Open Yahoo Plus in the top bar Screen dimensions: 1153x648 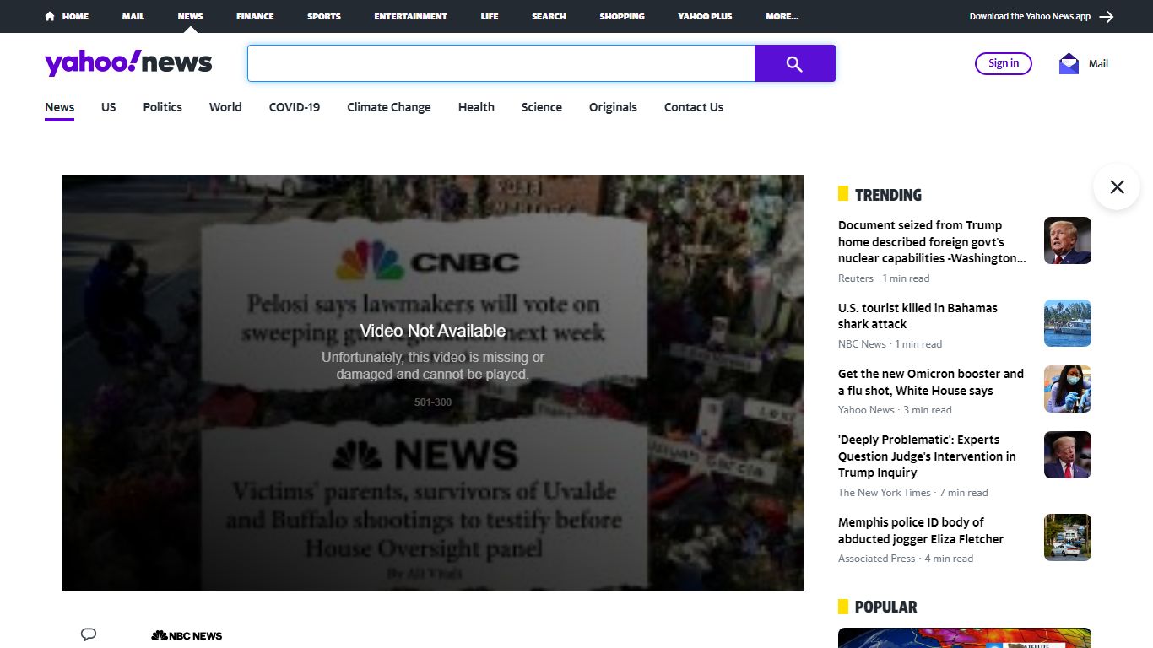click(705, 16)
